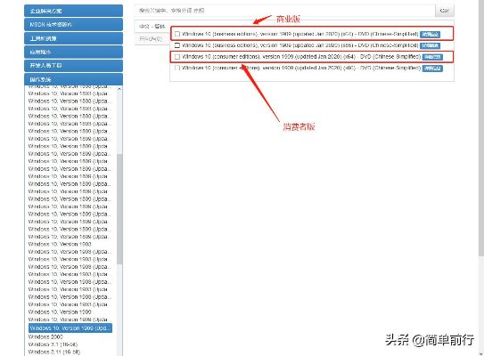The width and height of the screenshot is (484, 356).
Task: Expand the 工具和资源 category panel
Action: point(73,38)
